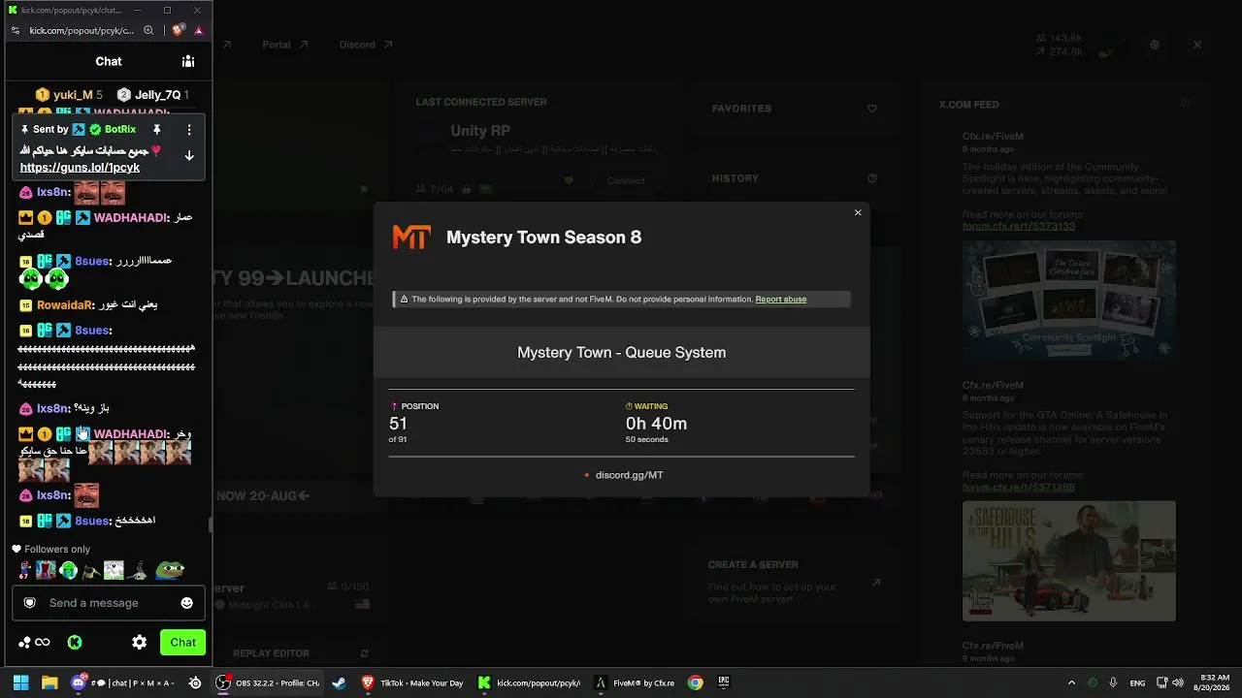Viewport: 1242px width, 698px height.
Task: Open chat settings gear
Action: tap(140, 642)
